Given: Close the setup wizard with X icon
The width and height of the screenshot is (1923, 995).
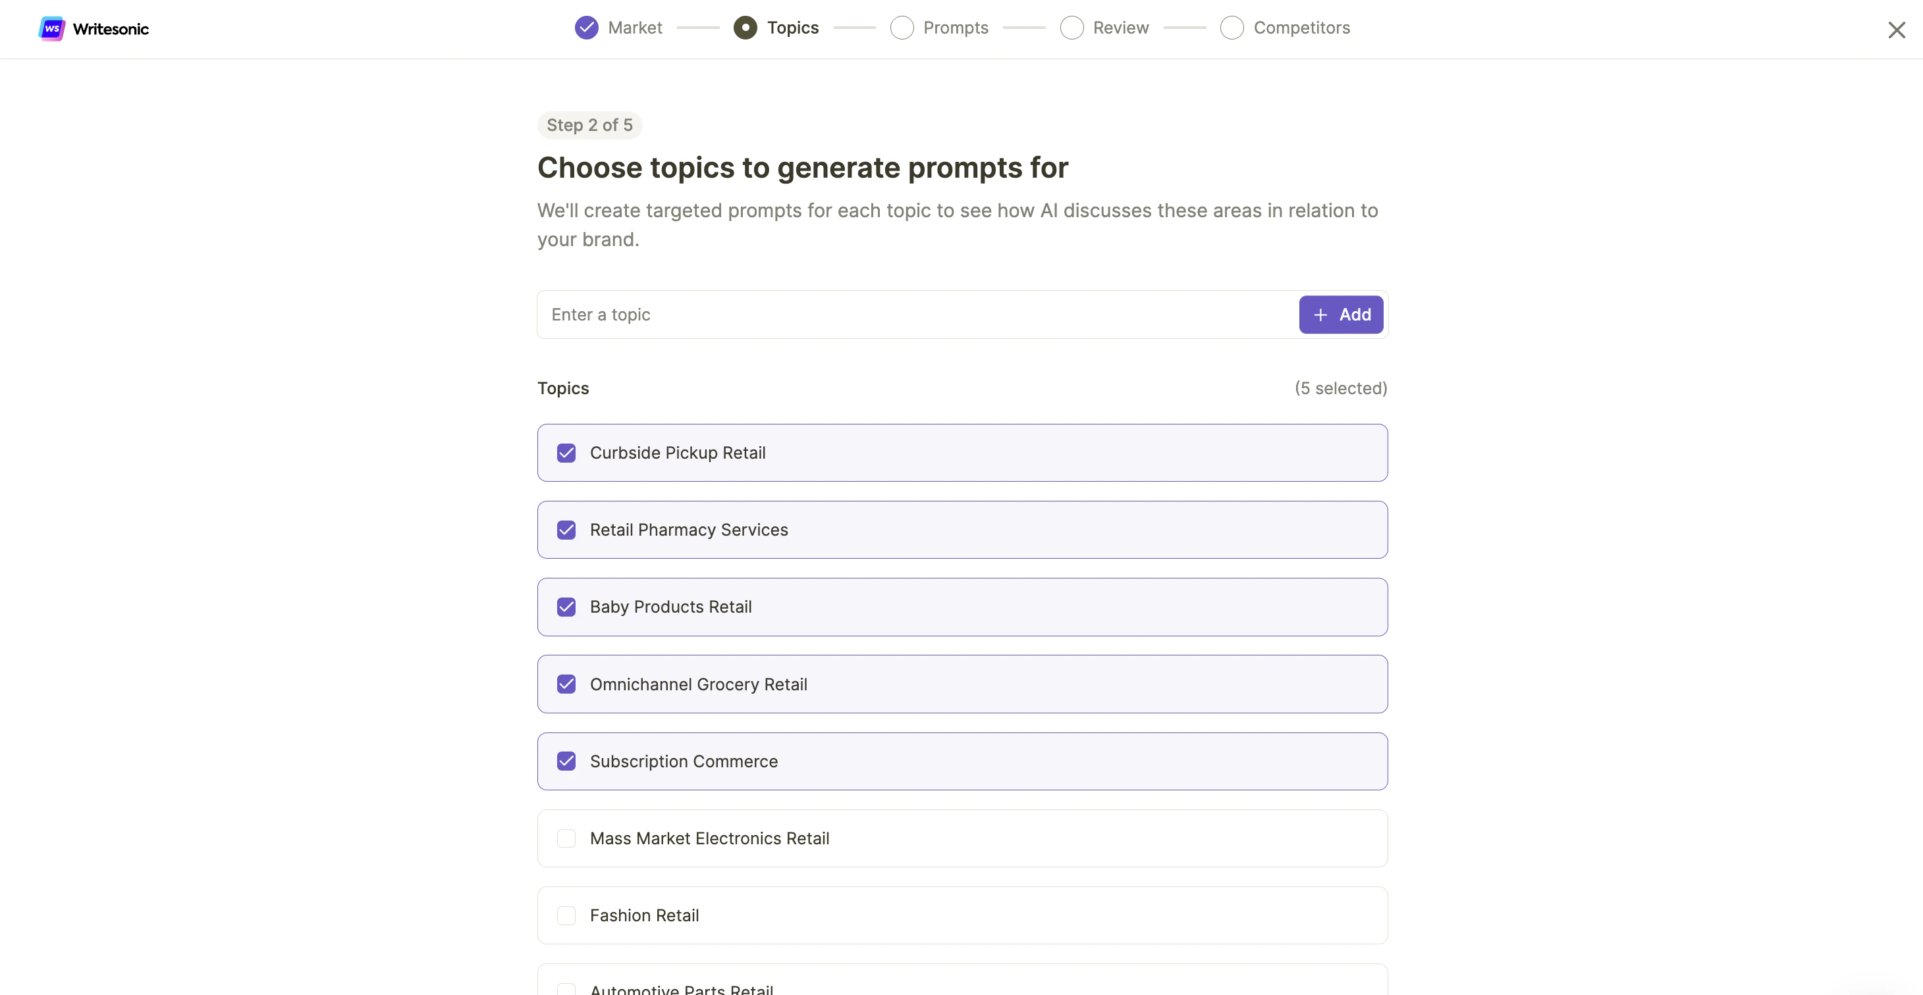Looking at the screenshot, I should tap(1896, 30).
